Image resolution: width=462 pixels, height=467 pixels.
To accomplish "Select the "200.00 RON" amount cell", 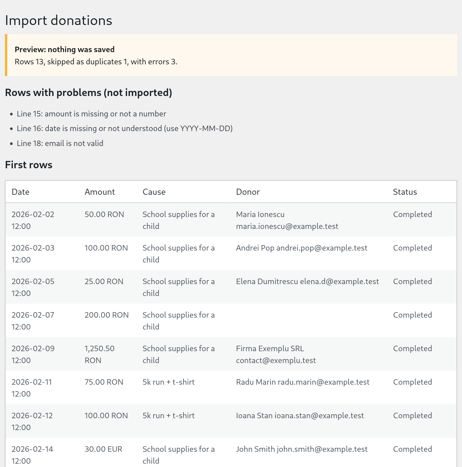I will [x=108, y=321].
